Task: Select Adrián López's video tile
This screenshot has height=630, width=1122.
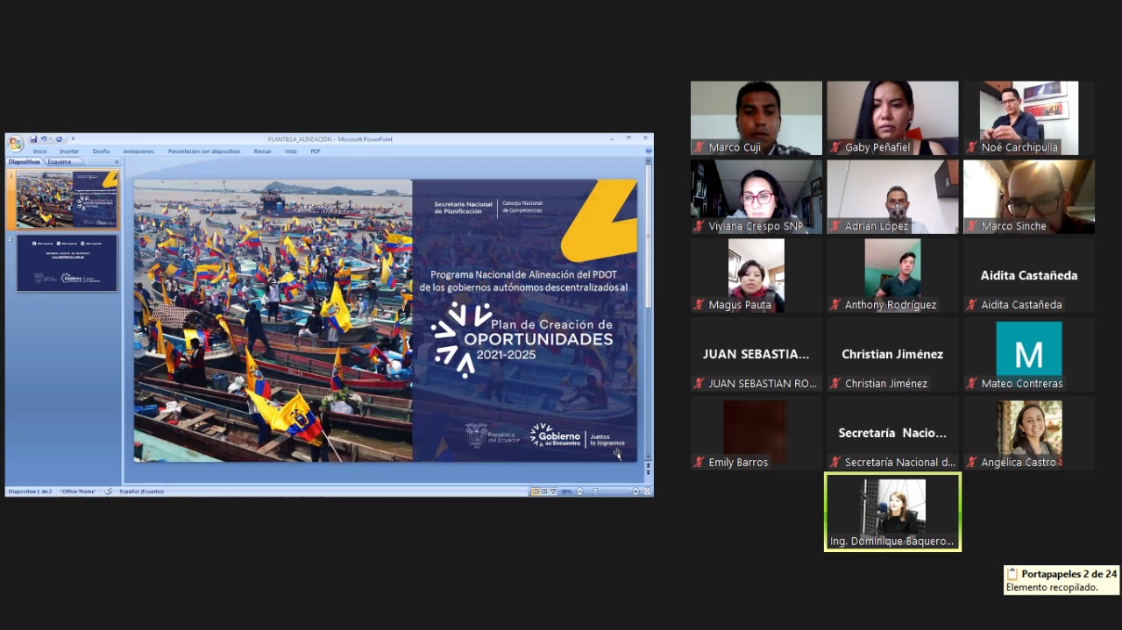Action: point(892,197)
